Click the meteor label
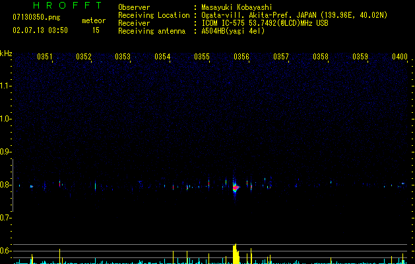This screenshot has height=264, width=415. [x=94, y=20]
